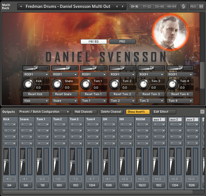The height and width of the screenshot is (196, 206).
Task: Open ROOM dropdown above Tom 2 knob
Action: pyautogui.click(x=123, y=75)
